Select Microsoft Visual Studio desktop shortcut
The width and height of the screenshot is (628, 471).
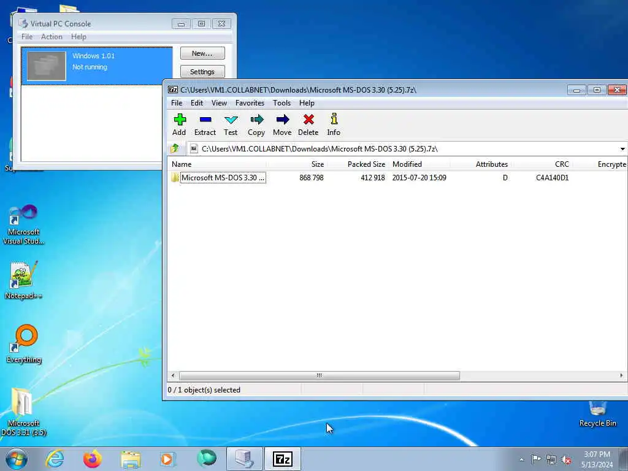(x=23, y=225)
